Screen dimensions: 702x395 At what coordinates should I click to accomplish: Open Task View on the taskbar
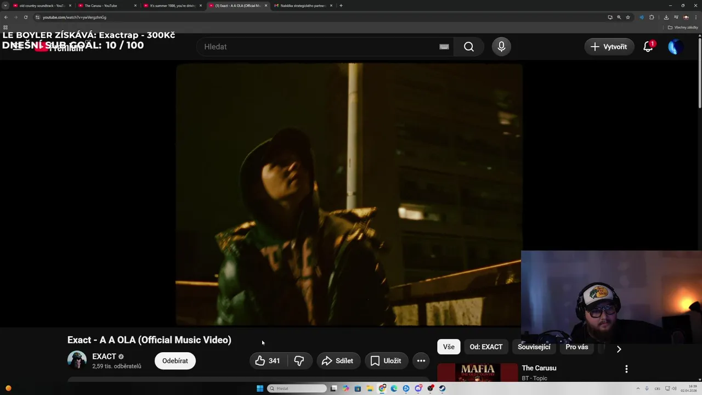[333, 388]
